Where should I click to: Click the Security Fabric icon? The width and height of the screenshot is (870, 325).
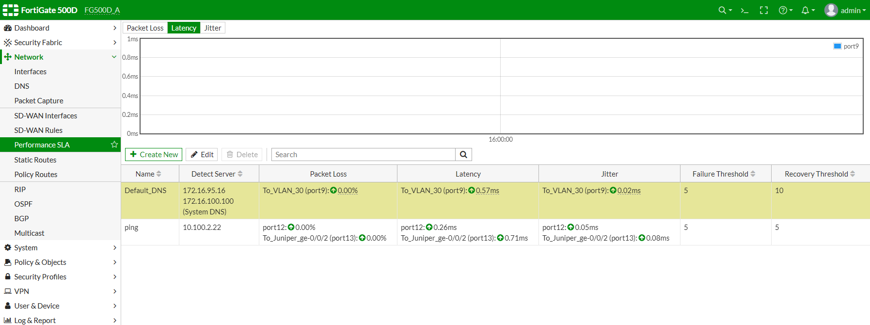click(x=8, y=43)
